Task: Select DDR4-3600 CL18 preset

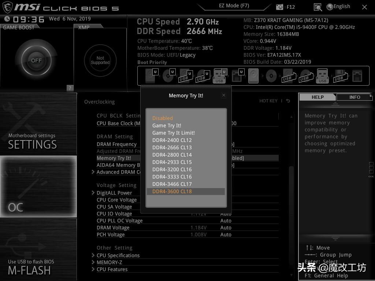Action: pos(186,191)
